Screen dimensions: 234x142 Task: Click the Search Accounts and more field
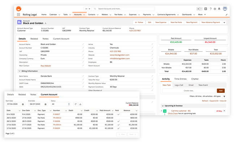[x=123, y=9]
